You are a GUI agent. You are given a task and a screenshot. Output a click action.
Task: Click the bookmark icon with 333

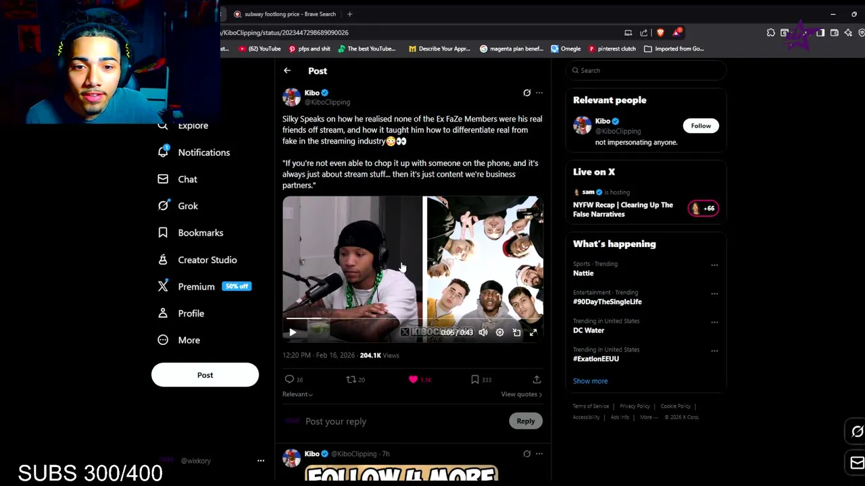475,379
